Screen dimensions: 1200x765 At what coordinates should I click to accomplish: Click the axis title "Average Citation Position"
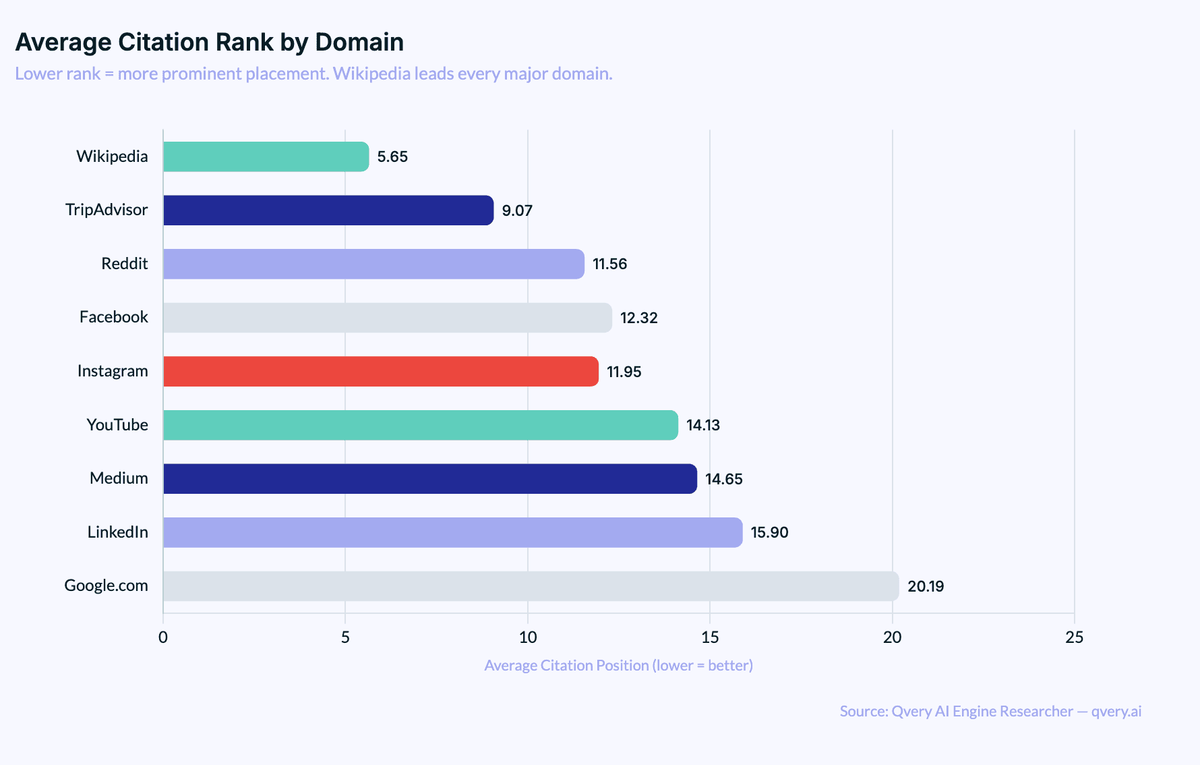click(619, 666)
